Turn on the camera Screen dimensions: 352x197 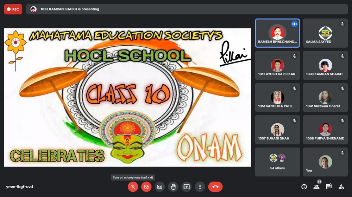click(146, 187)
